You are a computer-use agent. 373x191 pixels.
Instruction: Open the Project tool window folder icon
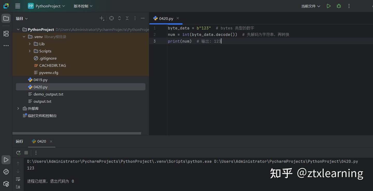pos(6,18)
